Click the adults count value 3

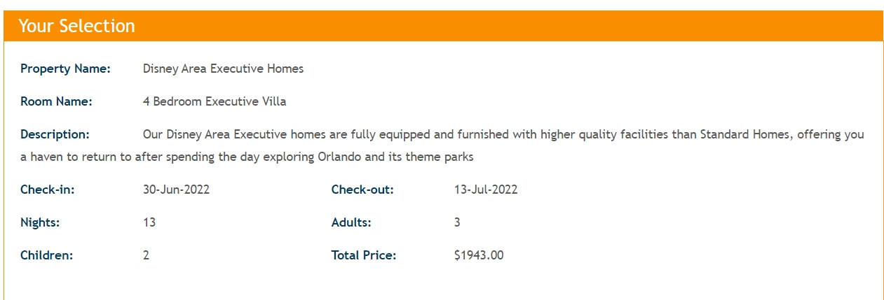457,222
